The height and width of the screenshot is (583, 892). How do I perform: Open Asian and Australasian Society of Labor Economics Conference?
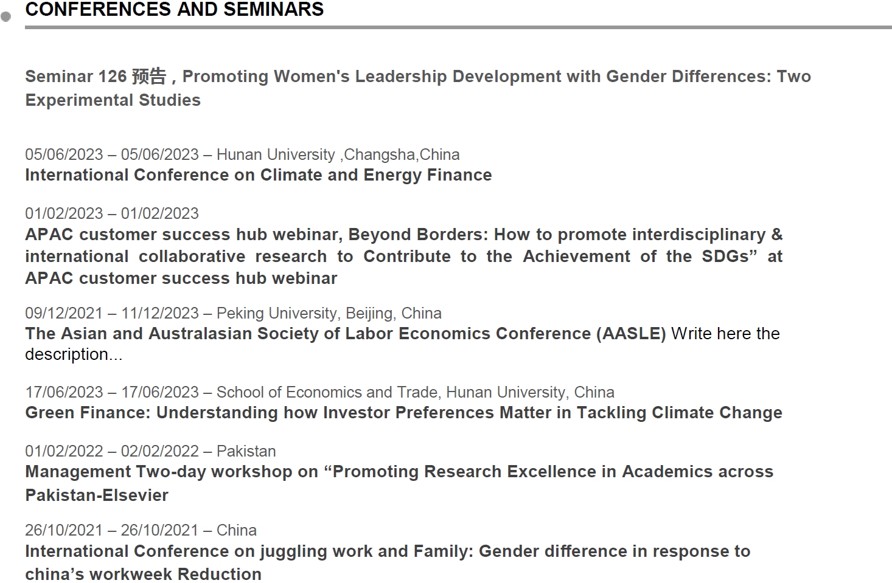pyautogui.click(x=346, y=334)
